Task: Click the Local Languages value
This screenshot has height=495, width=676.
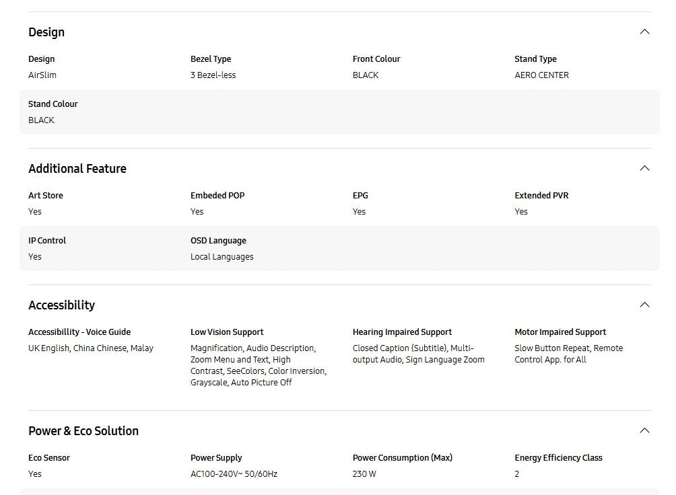Action: pos(222,257)
